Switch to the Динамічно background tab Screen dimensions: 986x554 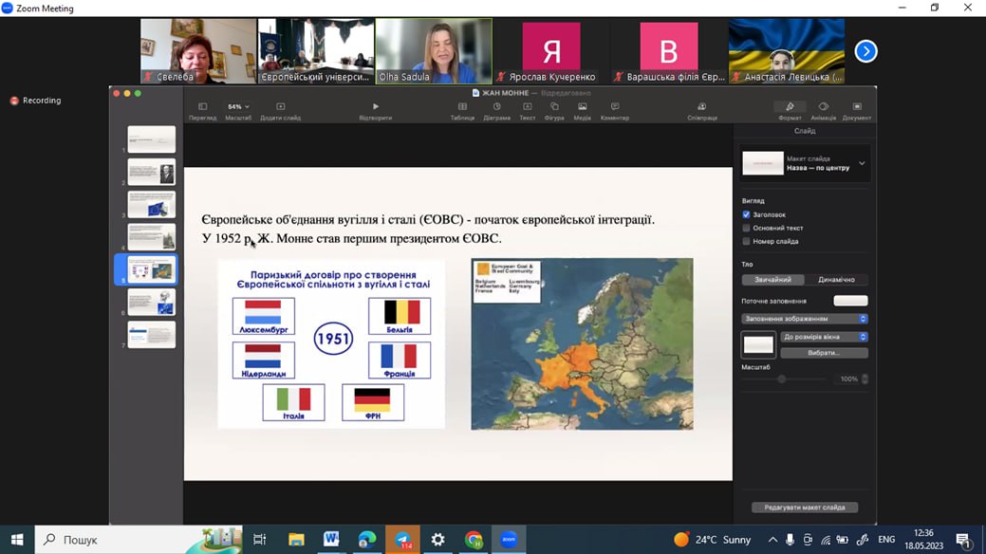pyautogui.click(x=836, y=280)
